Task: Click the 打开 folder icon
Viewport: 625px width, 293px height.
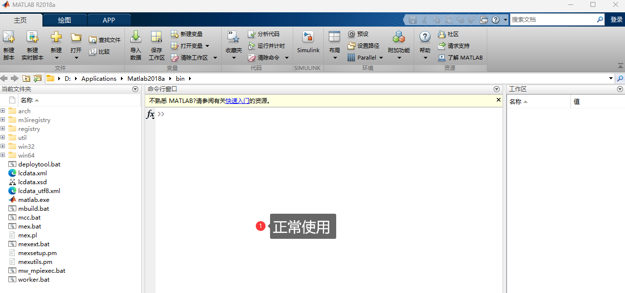Action: click(x=76, y=37)
